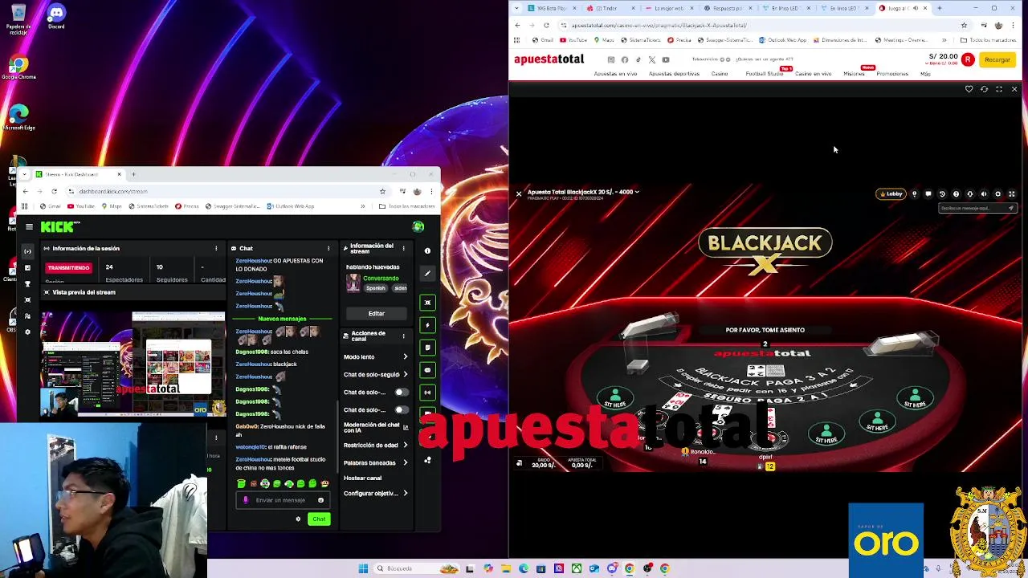Screen dimensions: 1028x578
Task: Return to the game Lobby
Action: pos(891,194)
